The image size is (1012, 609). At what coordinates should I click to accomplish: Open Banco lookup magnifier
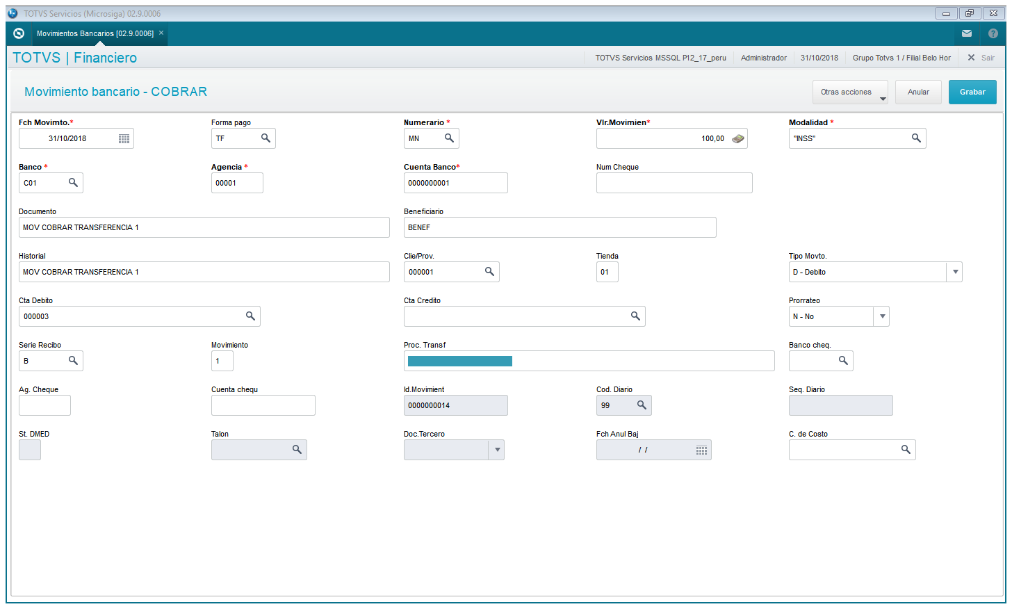click(x=73, y=183)
